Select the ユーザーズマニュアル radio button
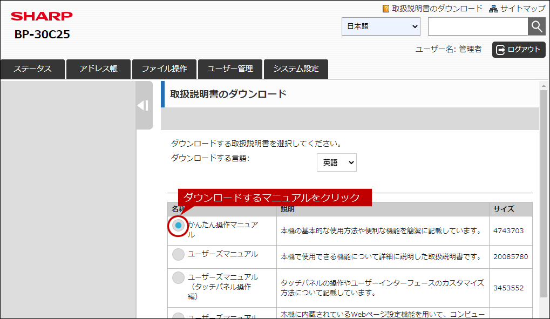This screenshot has width=550, height=319. click(178, 254)
